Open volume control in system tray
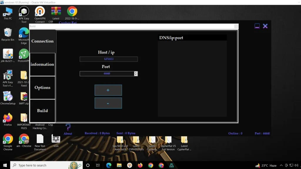This screenshot has height=169, width=301. 297,165
